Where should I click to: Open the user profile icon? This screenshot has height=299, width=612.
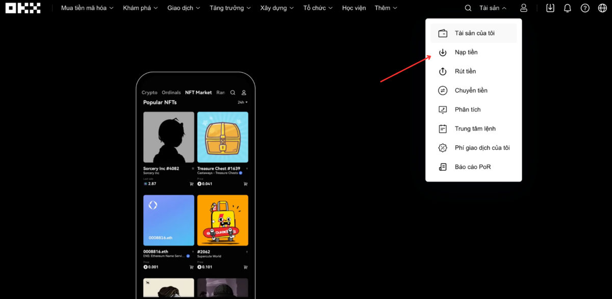tap(524, 8)
